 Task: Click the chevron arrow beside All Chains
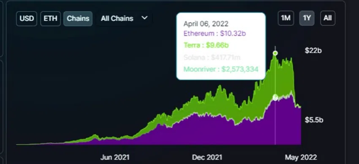144,18
